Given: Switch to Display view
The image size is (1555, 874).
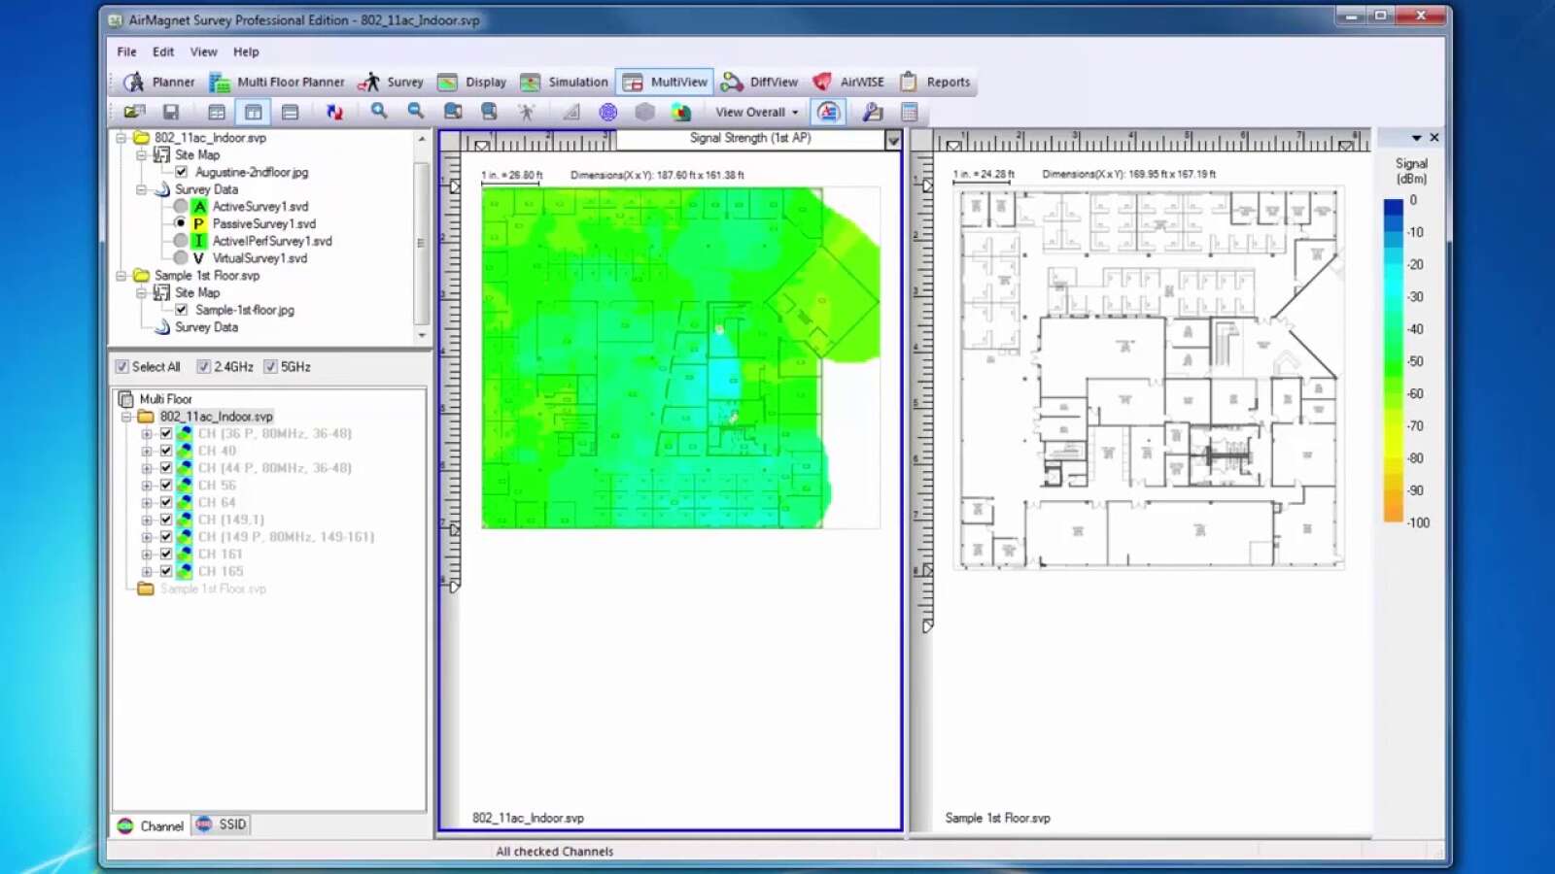Looking at the screenshot, I should 472,82.
